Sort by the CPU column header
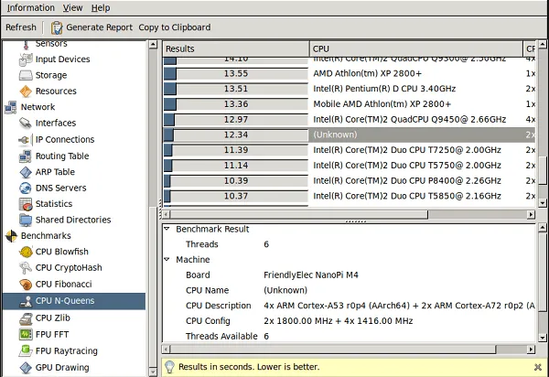Screen dimensions: 549x377 [416, 49]
